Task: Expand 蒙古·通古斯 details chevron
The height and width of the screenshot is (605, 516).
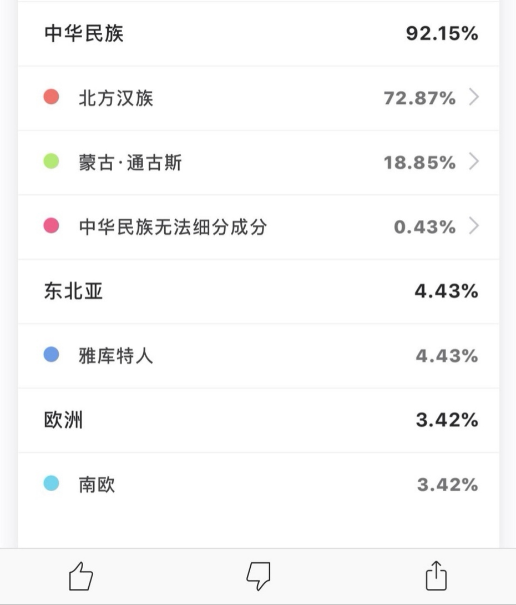Action: (474, 162)
